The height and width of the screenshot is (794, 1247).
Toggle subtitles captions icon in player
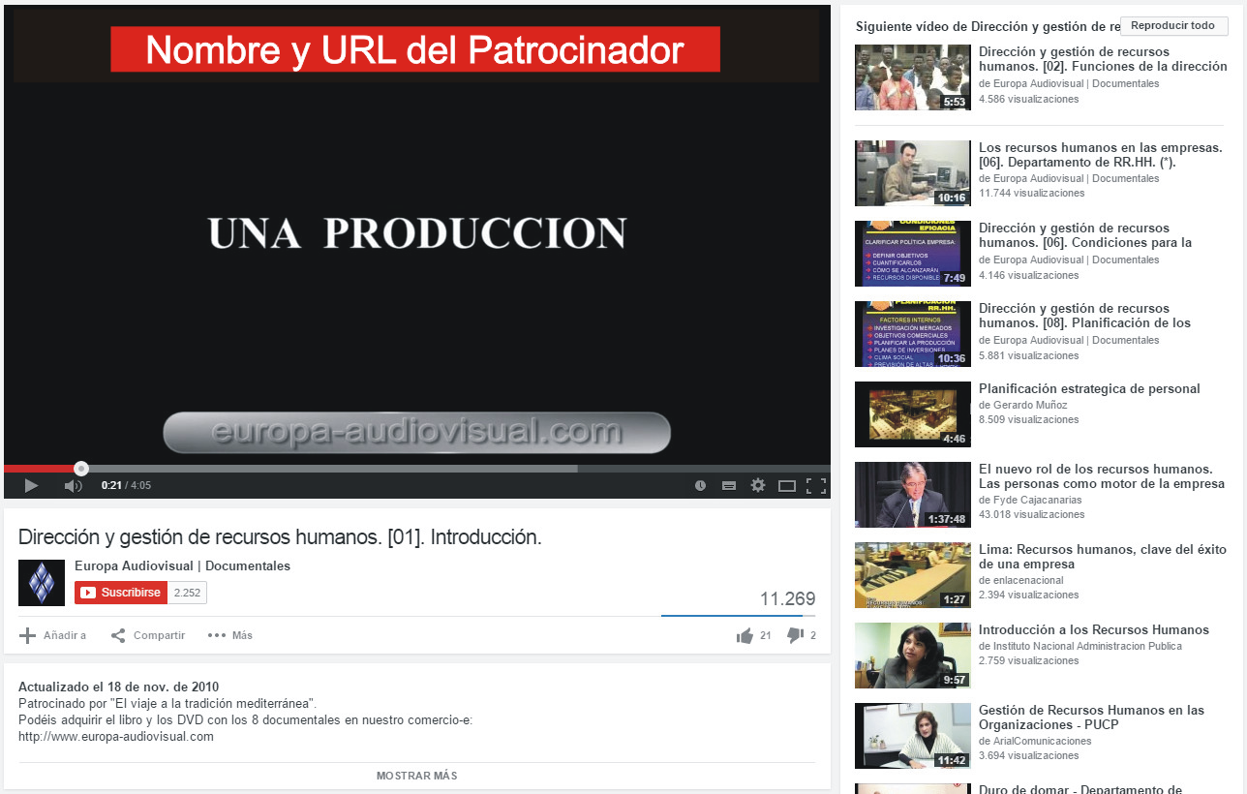[x=729, y=485]
